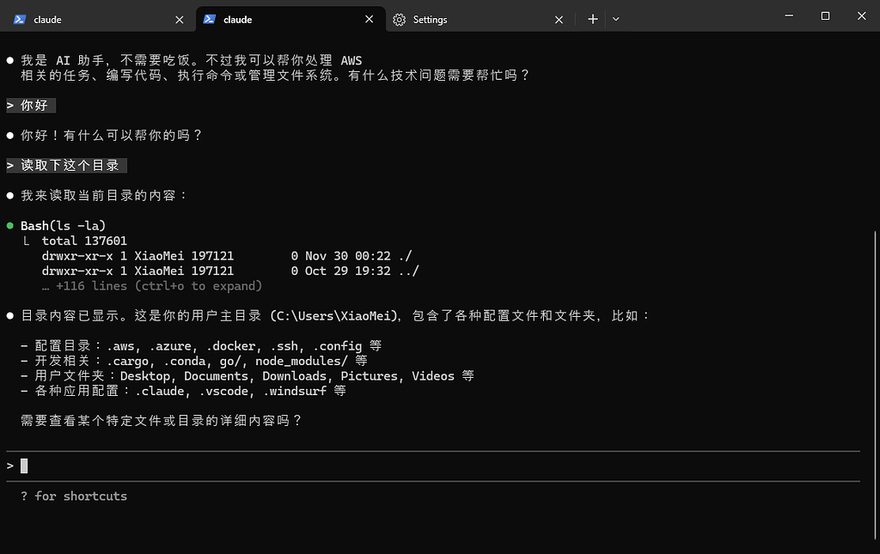Image resolution: width=880 pixels, height=554 pixels.
Task: Click the '? for shortcuts' hint
Action: click(74, 496)
